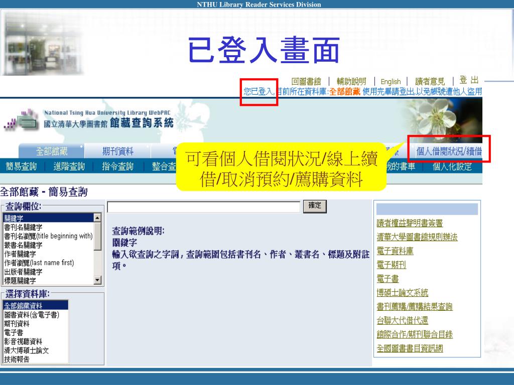
Task: Choose 進階查詢 menu item
Action: 69,166
